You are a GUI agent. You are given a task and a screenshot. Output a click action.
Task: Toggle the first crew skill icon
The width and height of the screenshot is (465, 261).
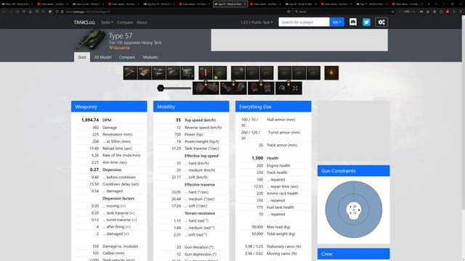[x=199, y=88]
